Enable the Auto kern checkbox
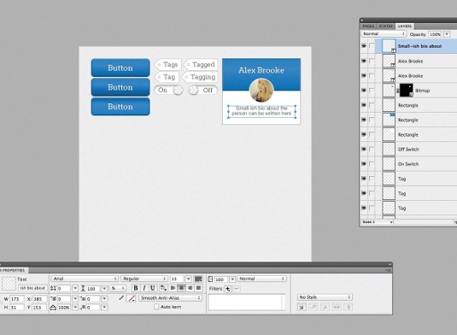Viewport: 457px width, 335px height. [x=156, y=307]
